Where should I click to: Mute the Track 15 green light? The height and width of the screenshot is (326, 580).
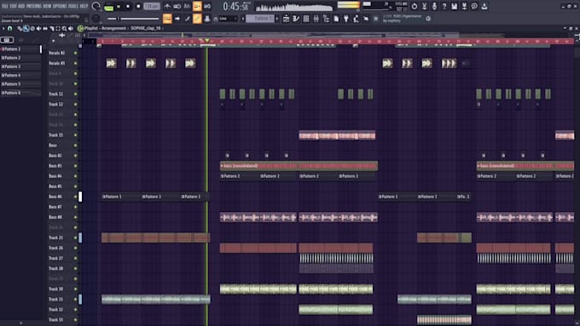(75, 135)
